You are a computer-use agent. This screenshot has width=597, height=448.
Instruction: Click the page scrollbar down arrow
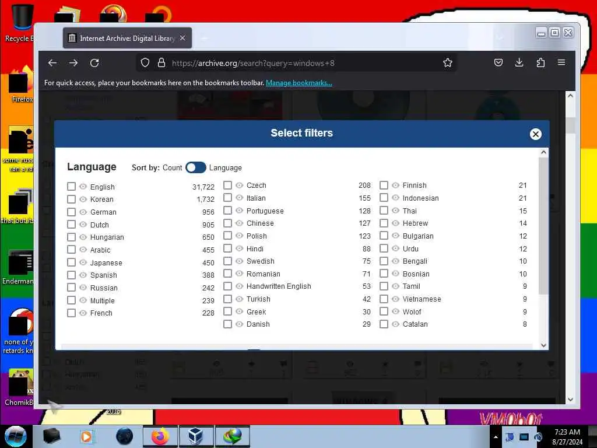[x=570, y=400]
